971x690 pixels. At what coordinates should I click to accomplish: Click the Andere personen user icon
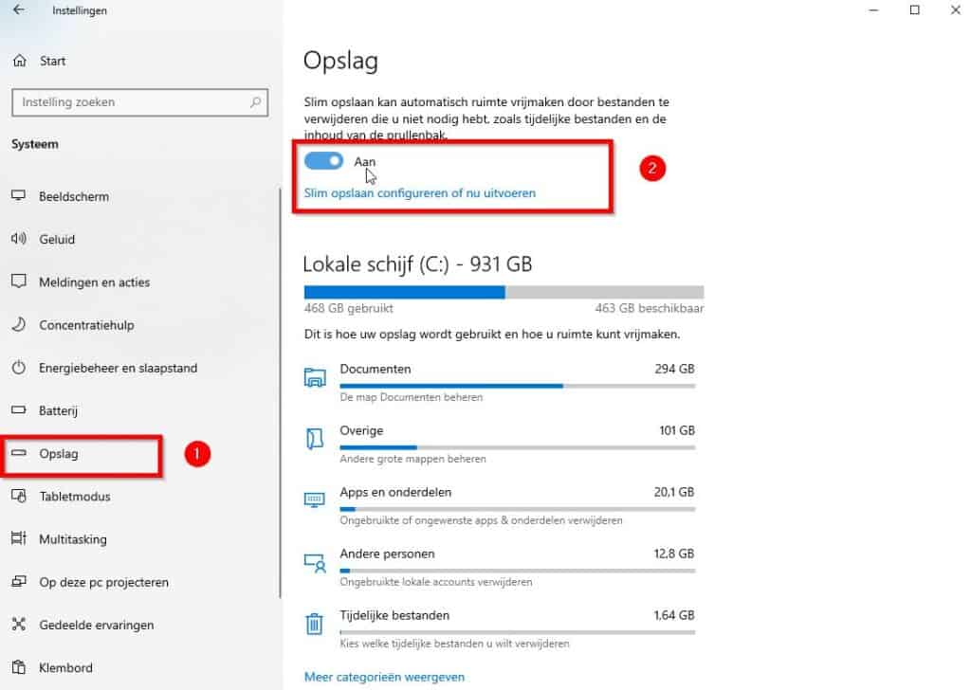(x=315, y=562)
